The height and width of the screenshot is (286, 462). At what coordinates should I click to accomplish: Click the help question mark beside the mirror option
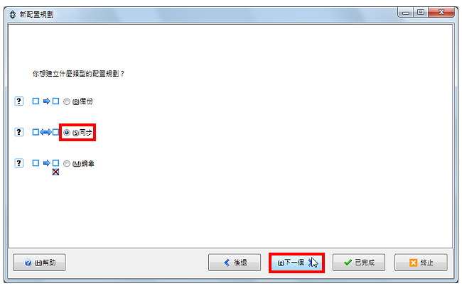click(x=19, y=163)
